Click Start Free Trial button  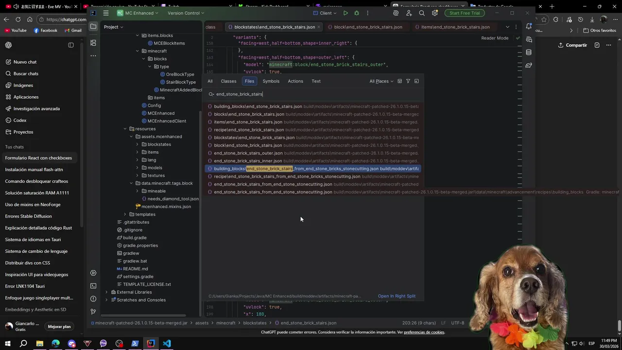click(465, 13)
